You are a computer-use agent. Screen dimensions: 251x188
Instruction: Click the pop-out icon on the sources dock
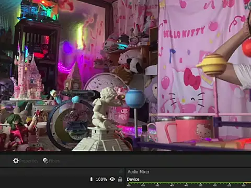click(121, 171)
